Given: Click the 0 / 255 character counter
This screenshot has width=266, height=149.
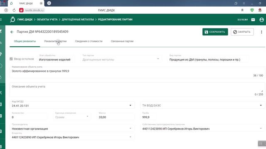Looking at the screenshot, I should click(259, 94).
